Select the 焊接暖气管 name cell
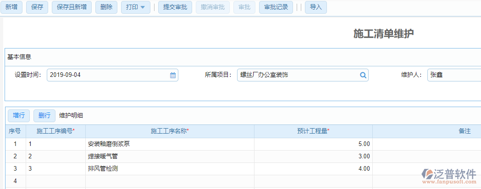This screenshot has height=189, width=481. 170,157
